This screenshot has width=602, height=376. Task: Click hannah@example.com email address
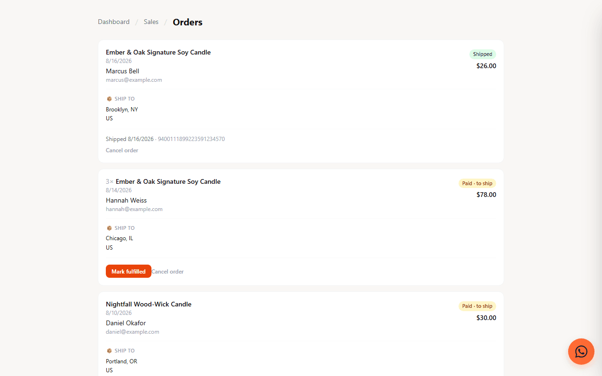point(134,209)
